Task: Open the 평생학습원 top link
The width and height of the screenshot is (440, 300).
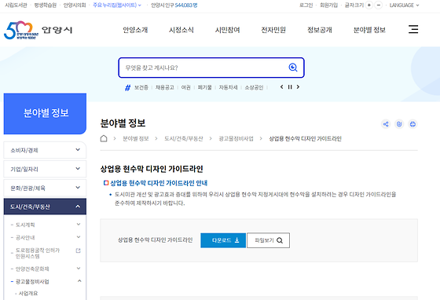Action: tap(46, 5)
